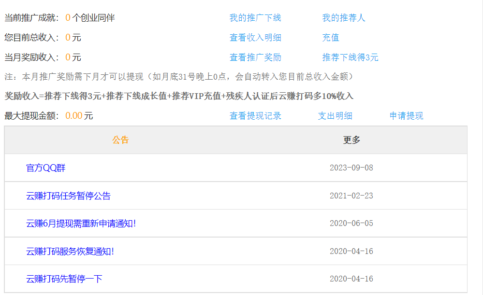Select the 公告 header tab
Screen dimensions: 483x295
[120, 140]
